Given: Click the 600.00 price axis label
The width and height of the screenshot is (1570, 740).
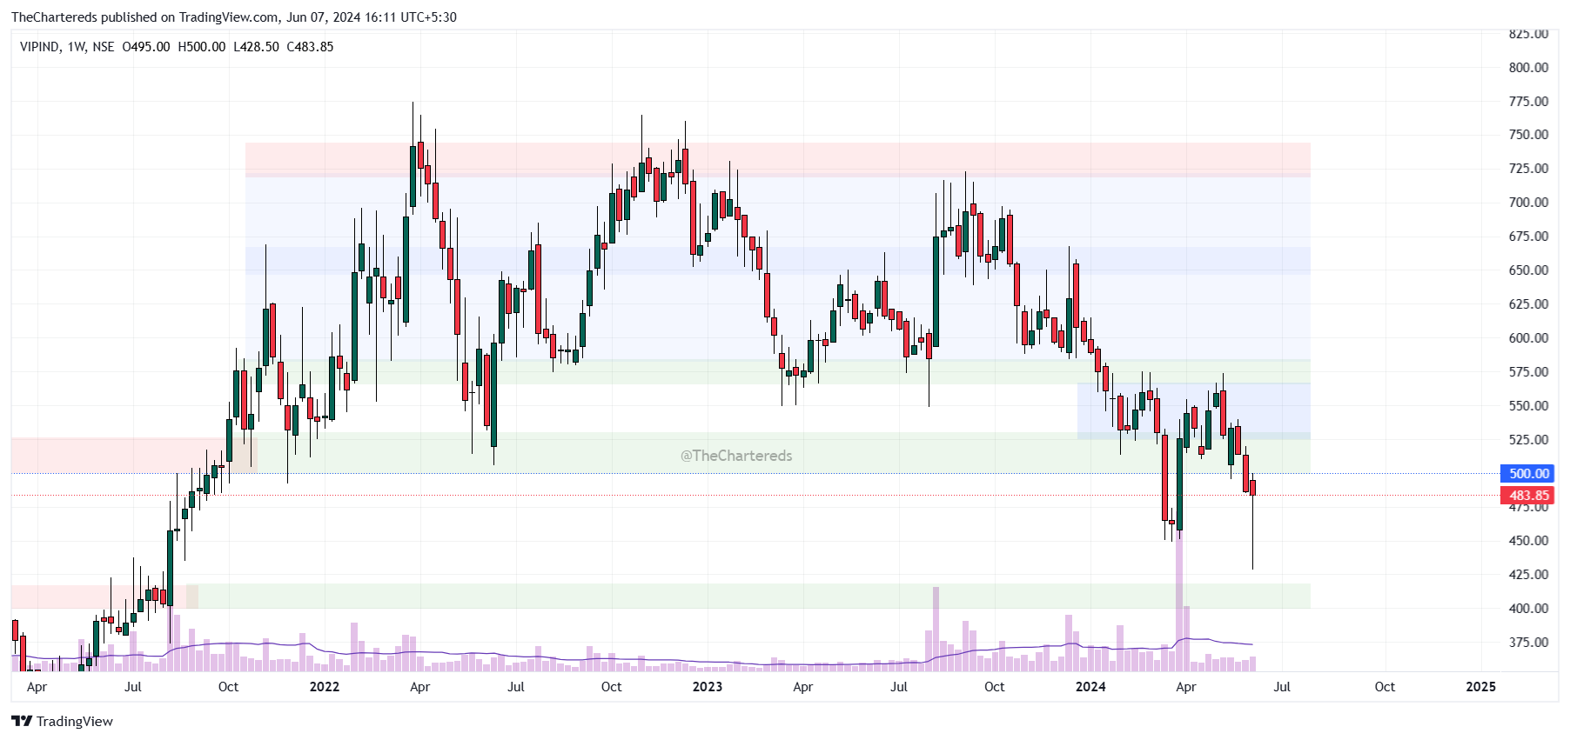Looking at the screenshot, I should pos(1528,338).
